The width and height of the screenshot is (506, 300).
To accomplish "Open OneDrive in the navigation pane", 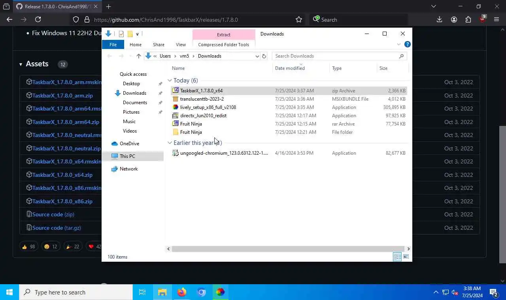I will tap(129, 144).
